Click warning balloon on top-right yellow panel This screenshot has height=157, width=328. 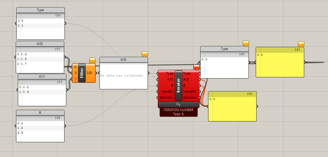click(x=301, y=44)
